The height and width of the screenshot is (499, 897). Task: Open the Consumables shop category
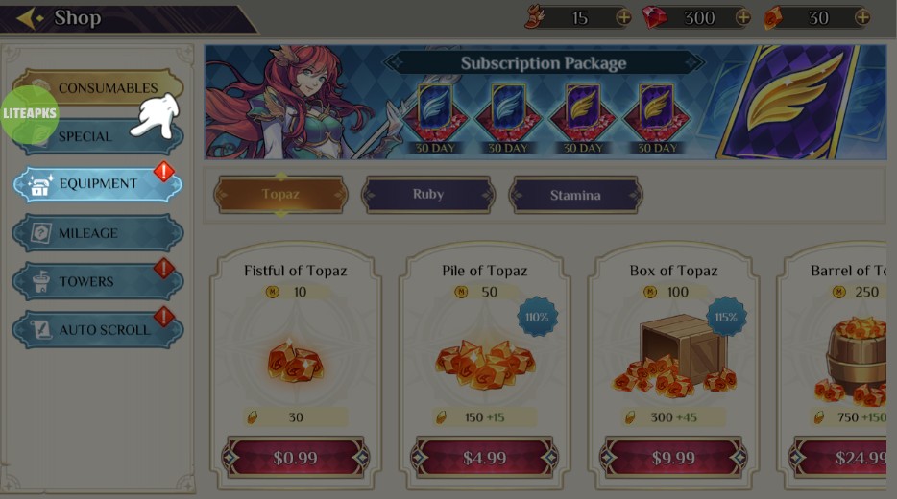pyautogui.click(x=98, y=87)
